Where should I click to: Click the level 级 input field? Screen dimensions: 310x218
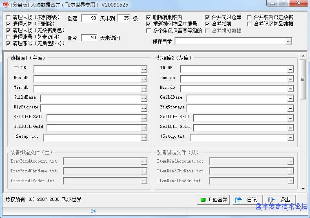pos(123,18)
